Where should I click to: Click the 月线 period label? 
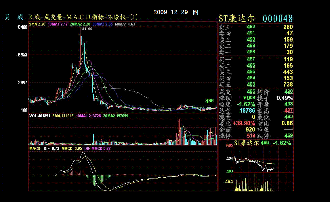coord(14,17)
